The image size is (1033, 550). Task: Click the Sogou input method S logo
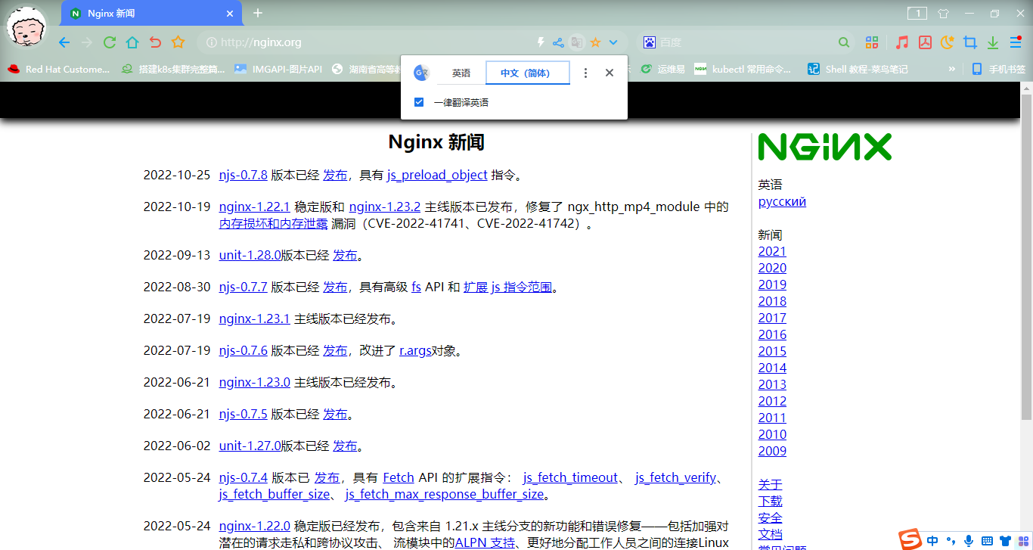[910, 539]
